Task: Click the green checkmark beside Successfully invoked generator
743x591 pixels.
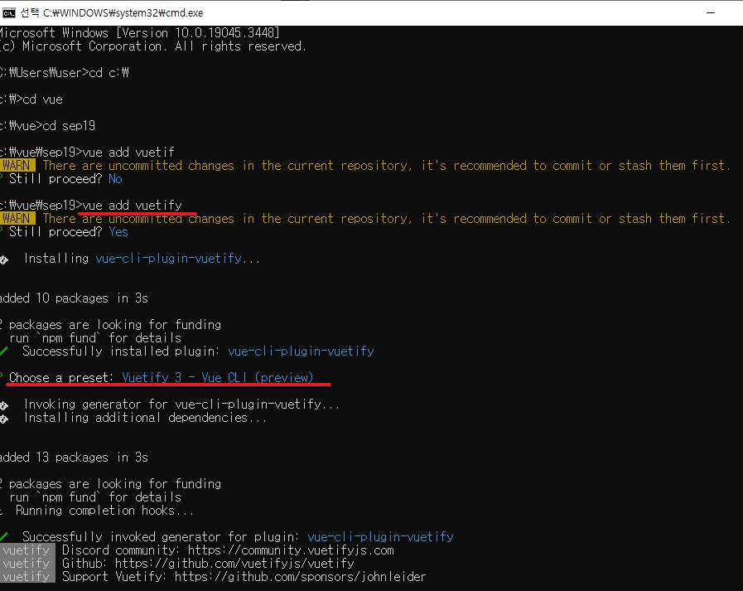Action: [4, 537]
